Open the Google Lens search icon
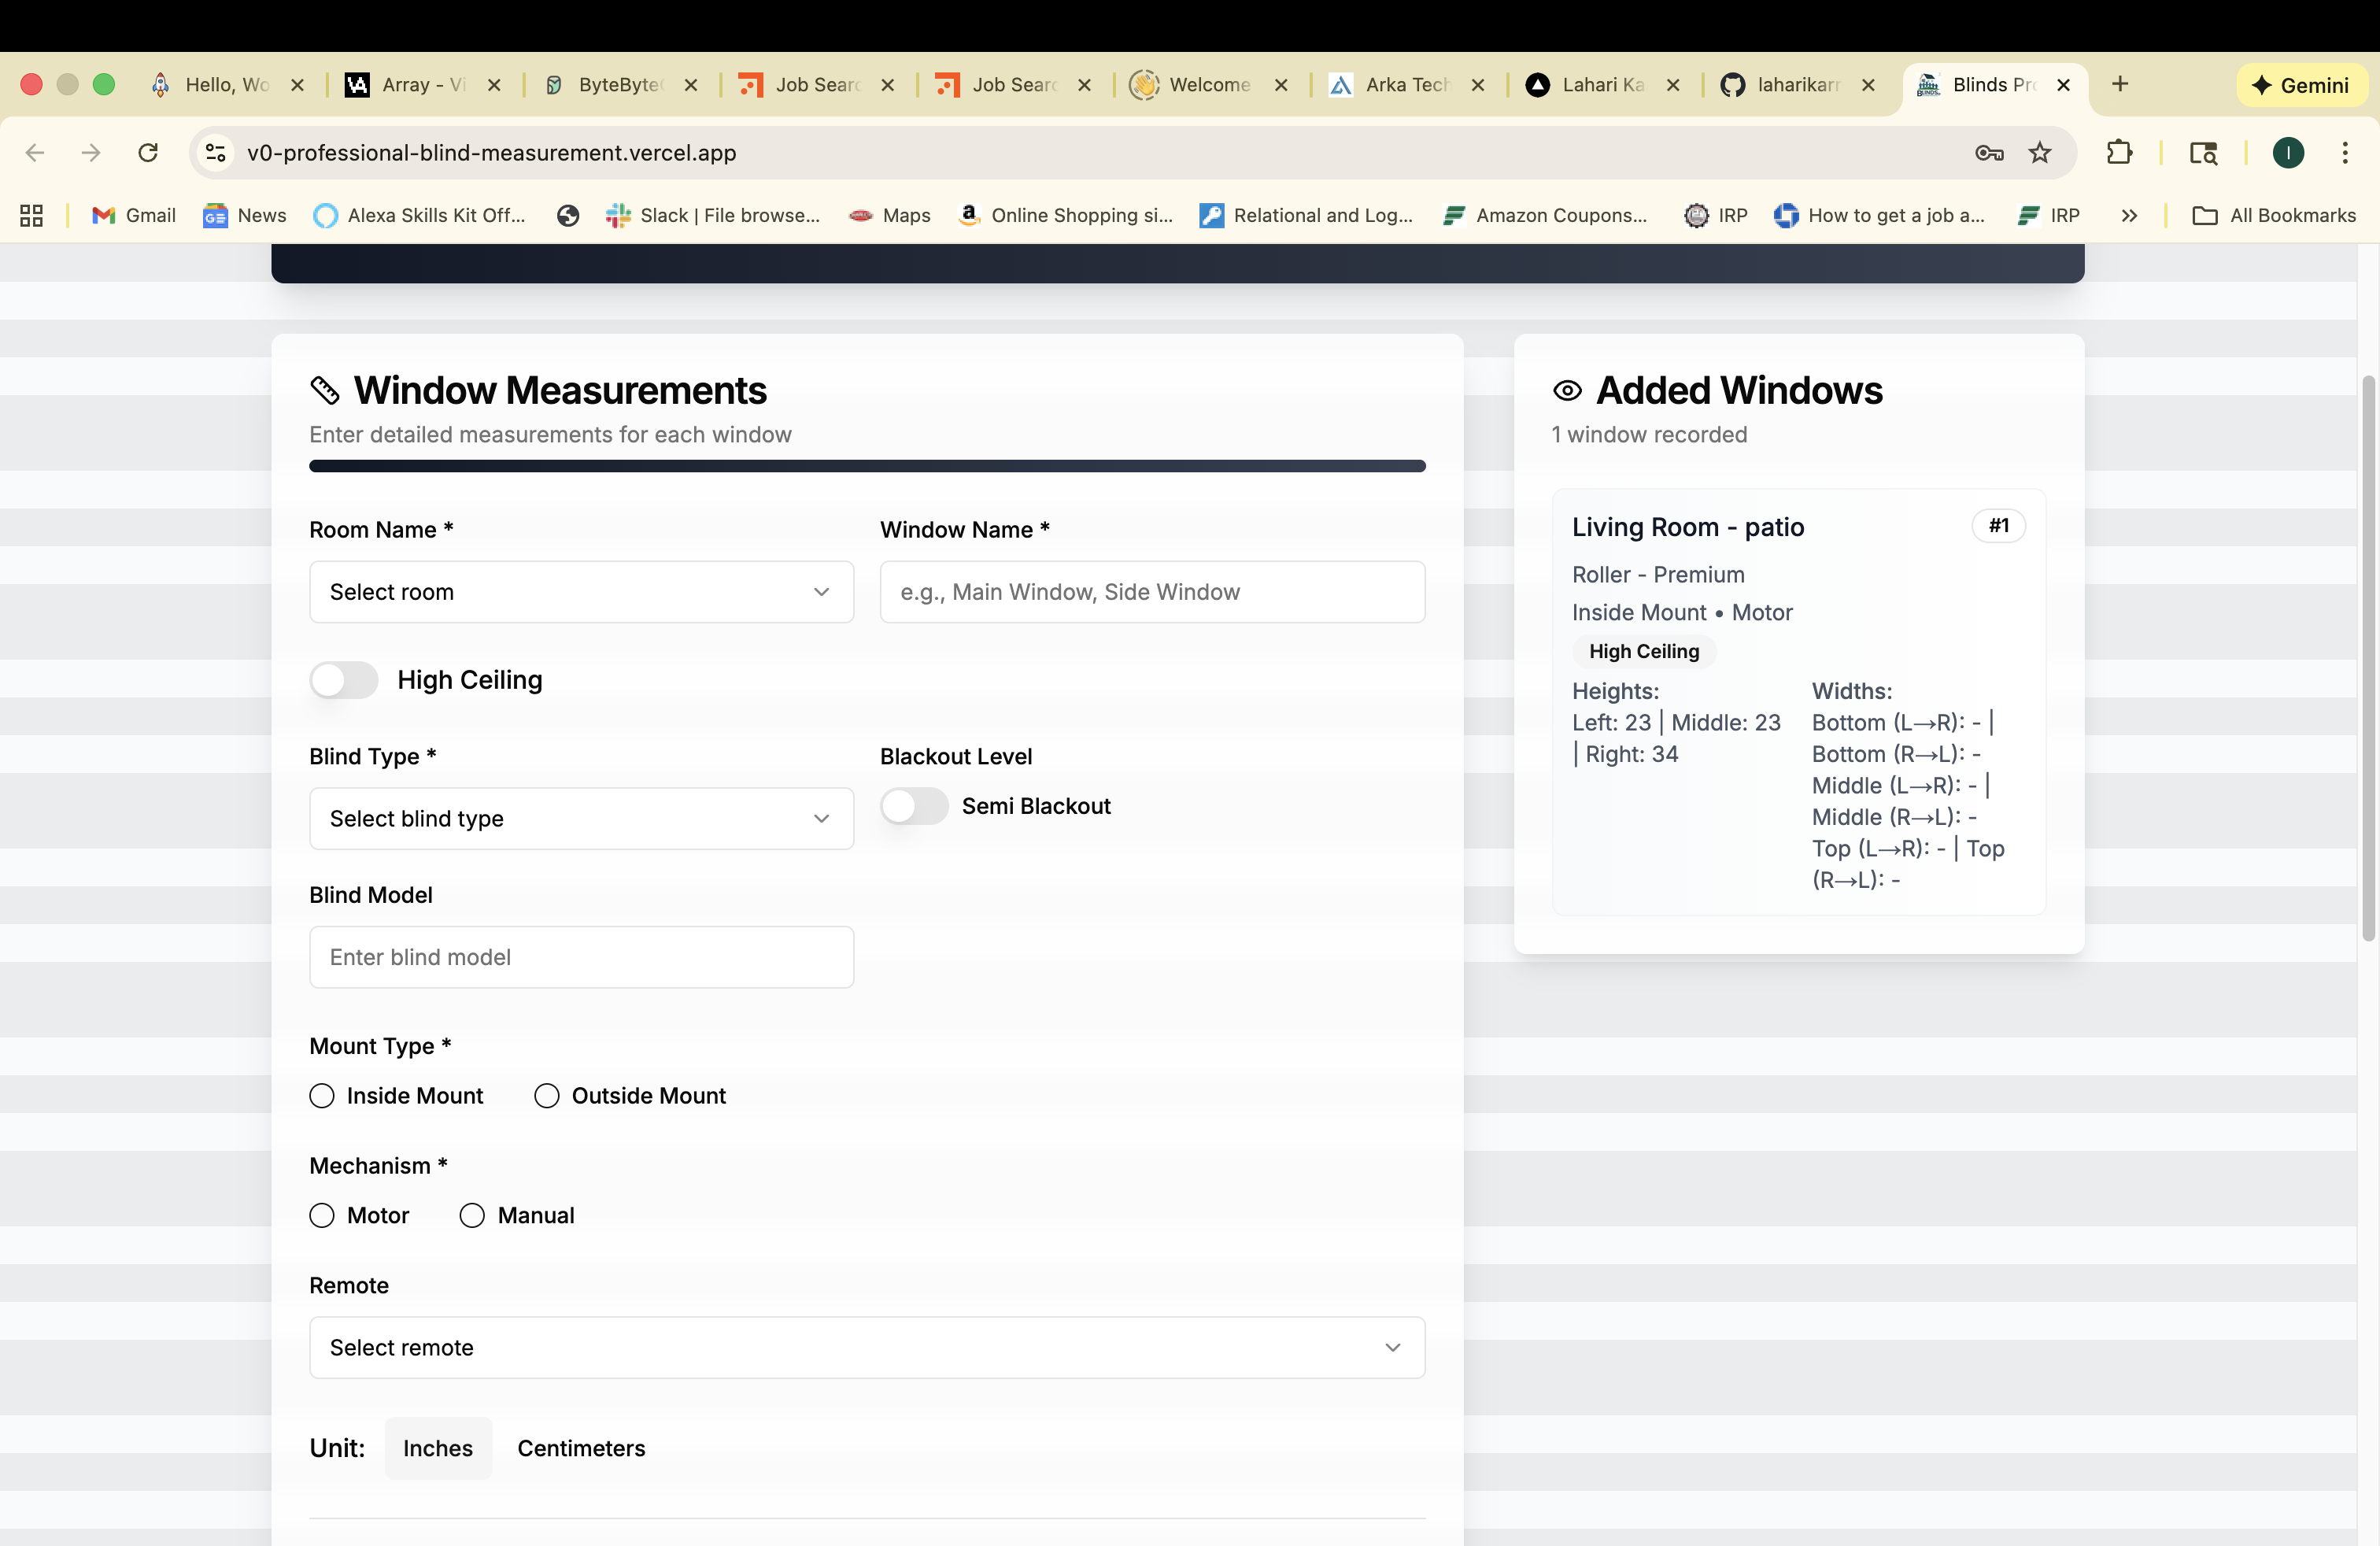This screenshot has height=1546, width=2380. (2203, 153)
